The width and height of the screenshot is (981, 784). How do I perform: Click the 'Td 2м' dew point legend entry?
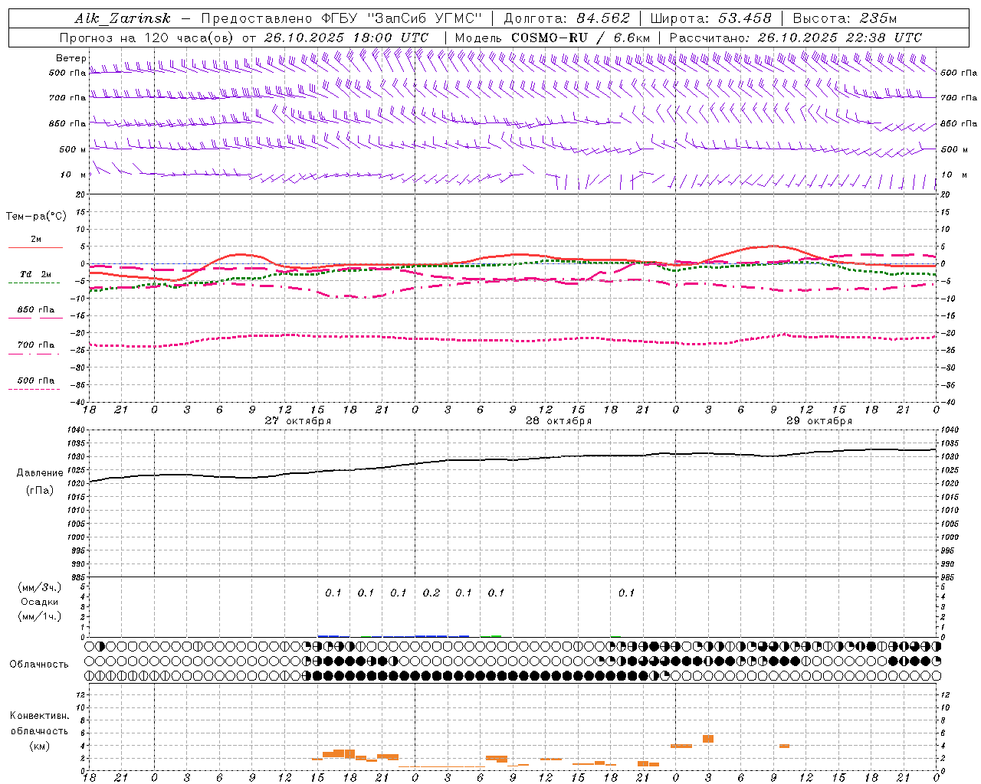click(35, 274)
